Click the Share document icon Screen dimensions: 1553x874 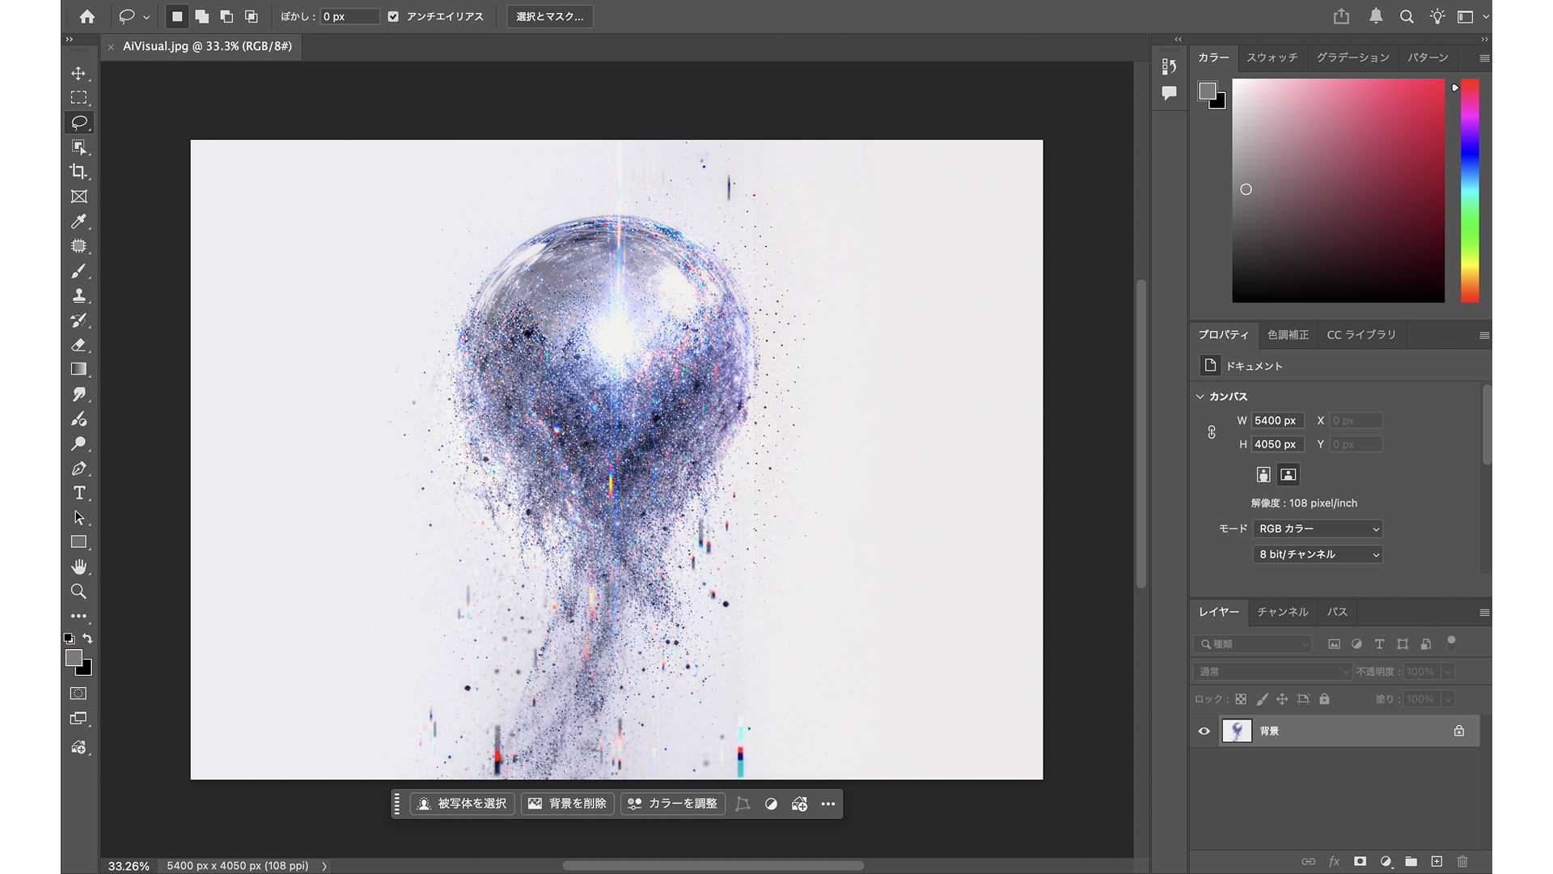[1342, 16]
